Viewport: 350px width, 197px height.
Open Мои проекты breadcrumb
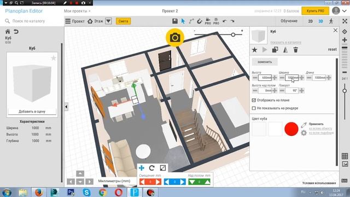click(77, 11)
